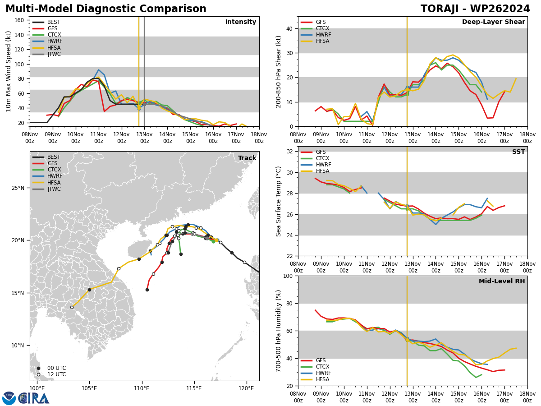
Task: Click the CIRA logo
Action: click(34, 398)
